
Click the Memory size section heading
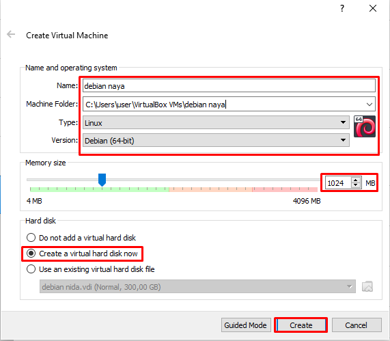pos(46,163)
